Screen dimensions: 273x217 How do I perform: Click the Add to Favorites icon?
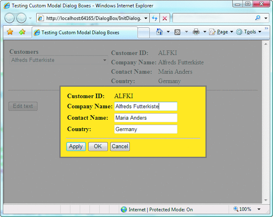pyautogui.click(x=22, y=32)
